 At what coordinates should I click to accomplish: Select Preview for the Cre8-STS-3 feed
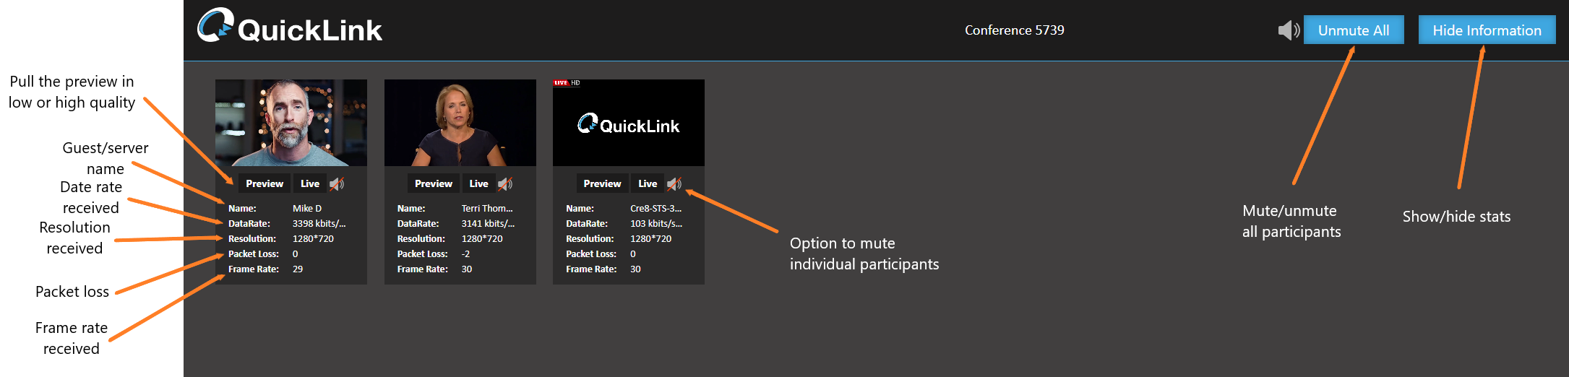(602, 184)
